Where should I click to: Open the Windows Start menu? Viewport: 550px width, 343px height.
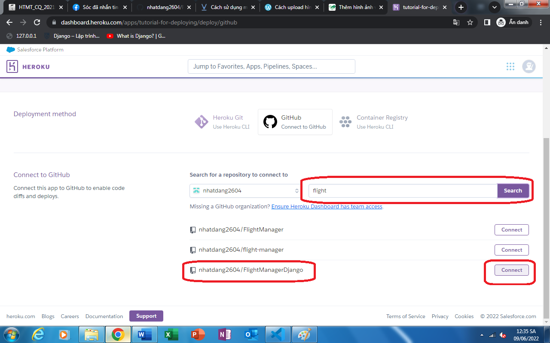11,334
